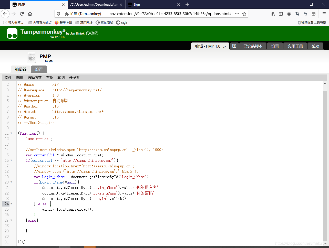
Task: Bookmark this page with the star
Action: click(244, 14)
